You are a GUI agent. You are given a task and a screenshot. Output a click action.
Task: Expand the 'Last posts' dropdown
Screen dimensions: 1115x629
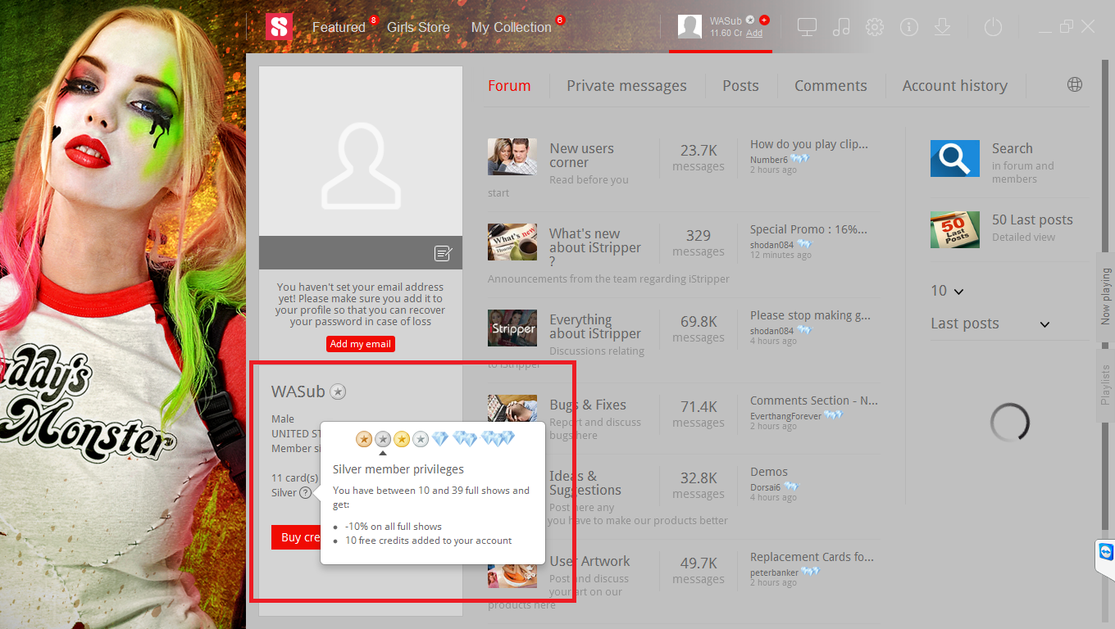pos(1044,324)
